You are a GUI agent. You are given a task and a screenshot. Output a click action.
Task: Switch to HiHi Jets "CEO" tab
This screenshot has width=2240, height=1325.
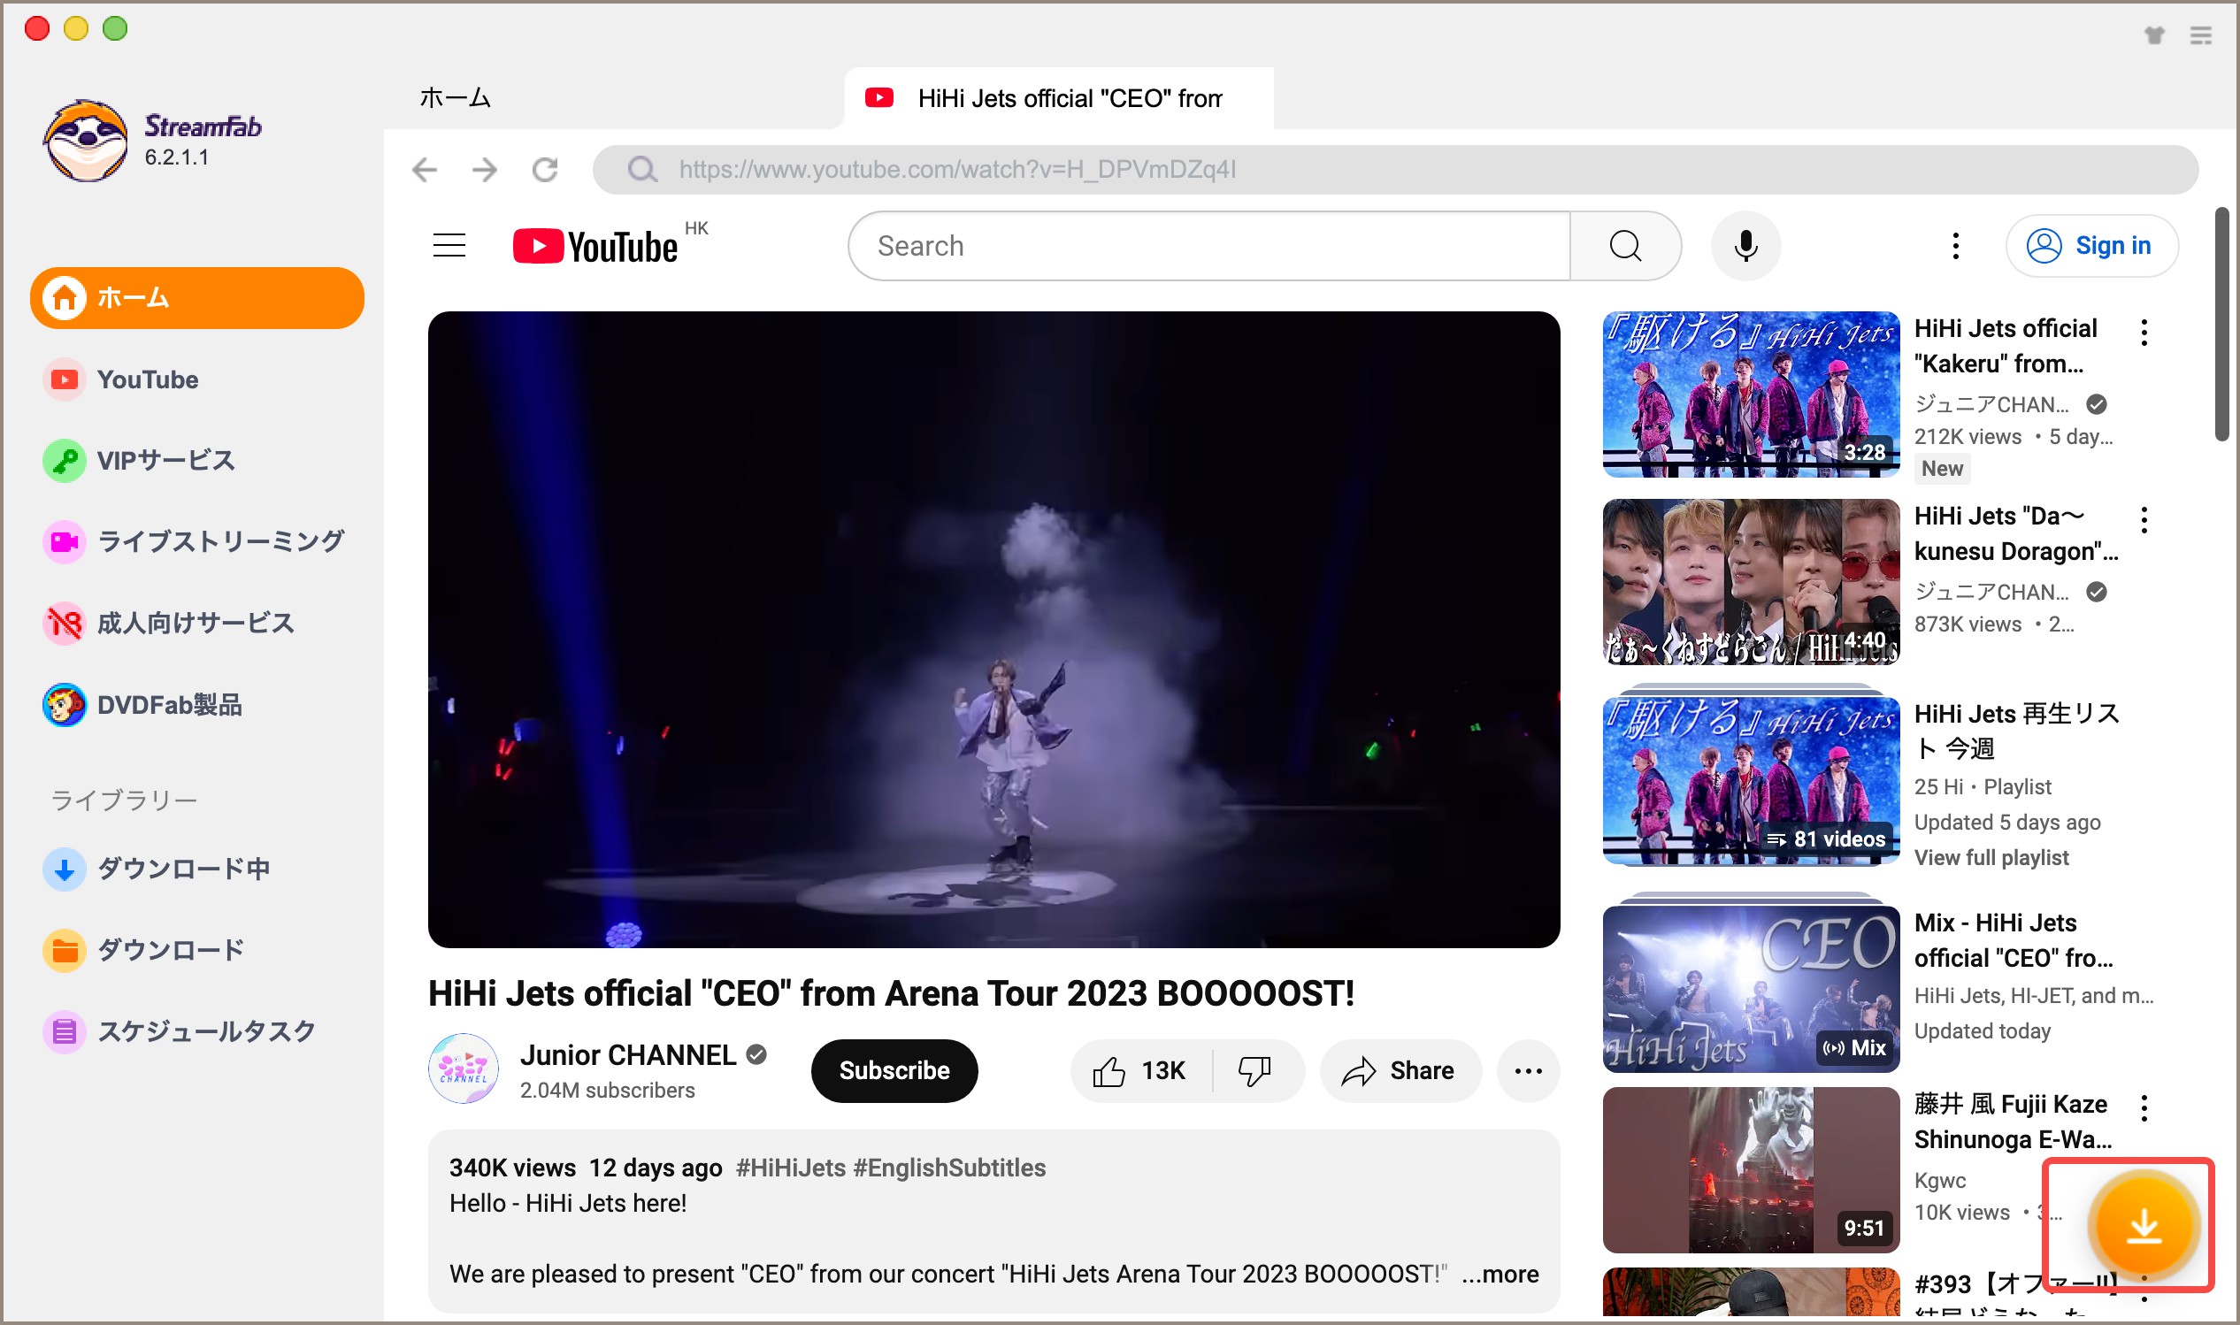point(1059,98)
